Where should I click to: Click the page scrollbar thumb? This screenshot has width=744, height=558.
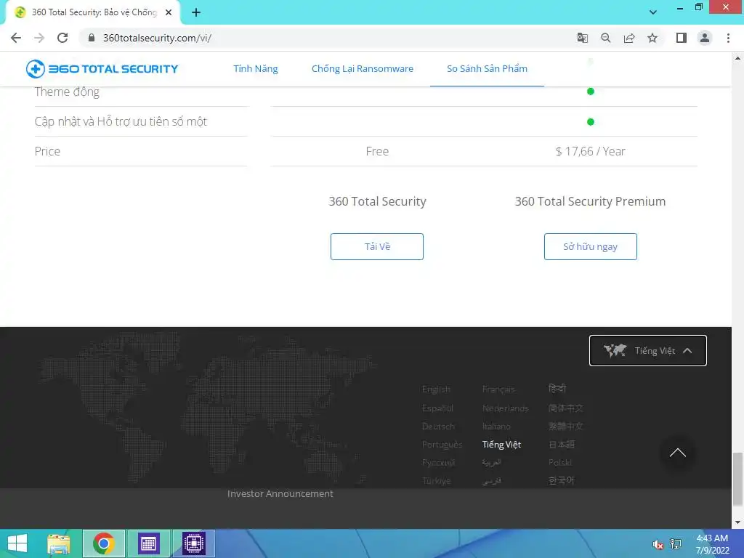tap(737, 480)
